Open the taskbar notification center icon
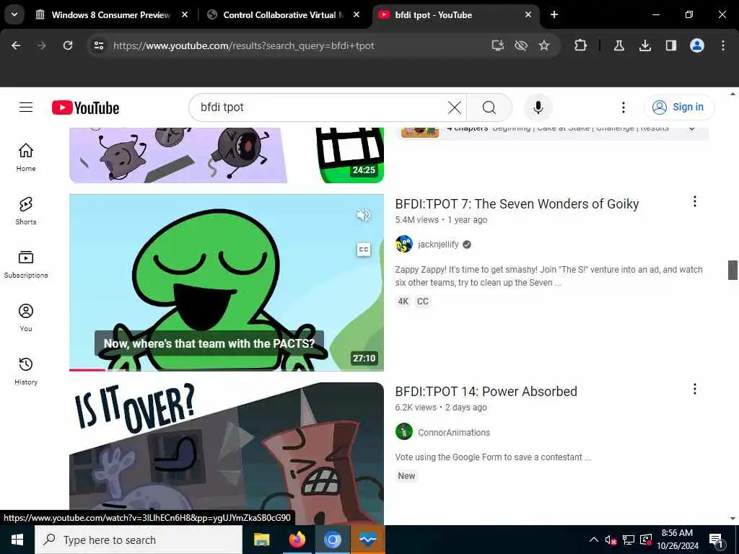This screenshot has width=739, height=554. point(717,540)
